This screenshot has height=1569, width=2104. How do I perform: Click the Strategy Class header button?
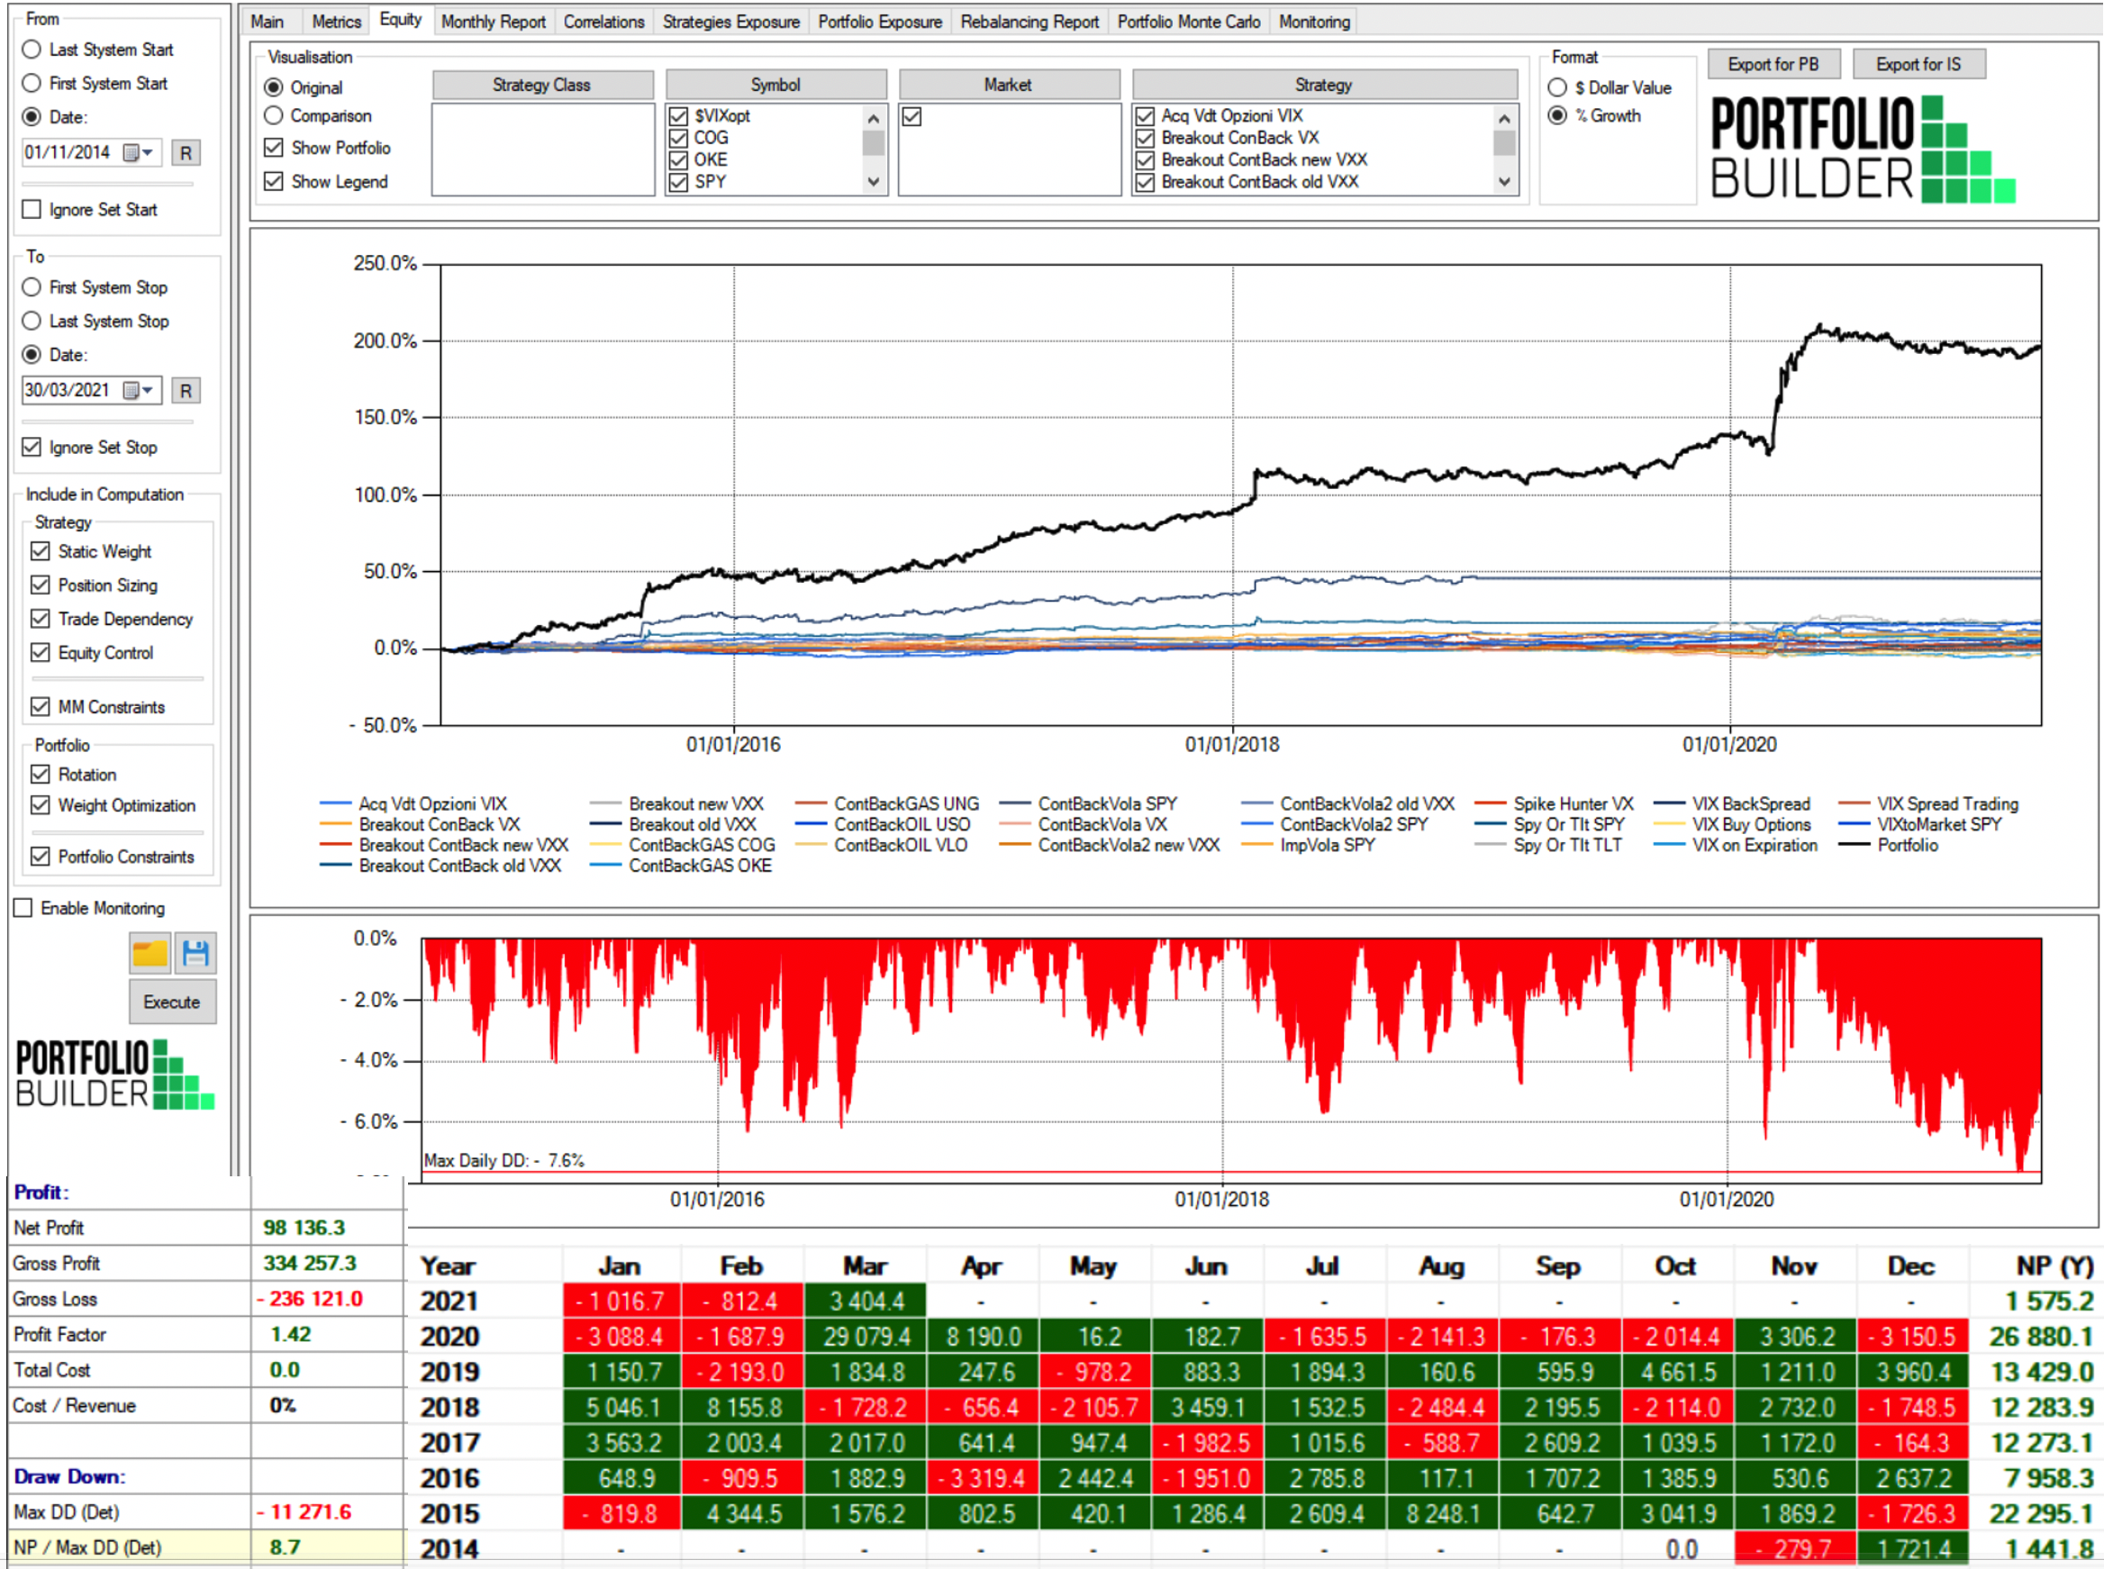(542, 85)
